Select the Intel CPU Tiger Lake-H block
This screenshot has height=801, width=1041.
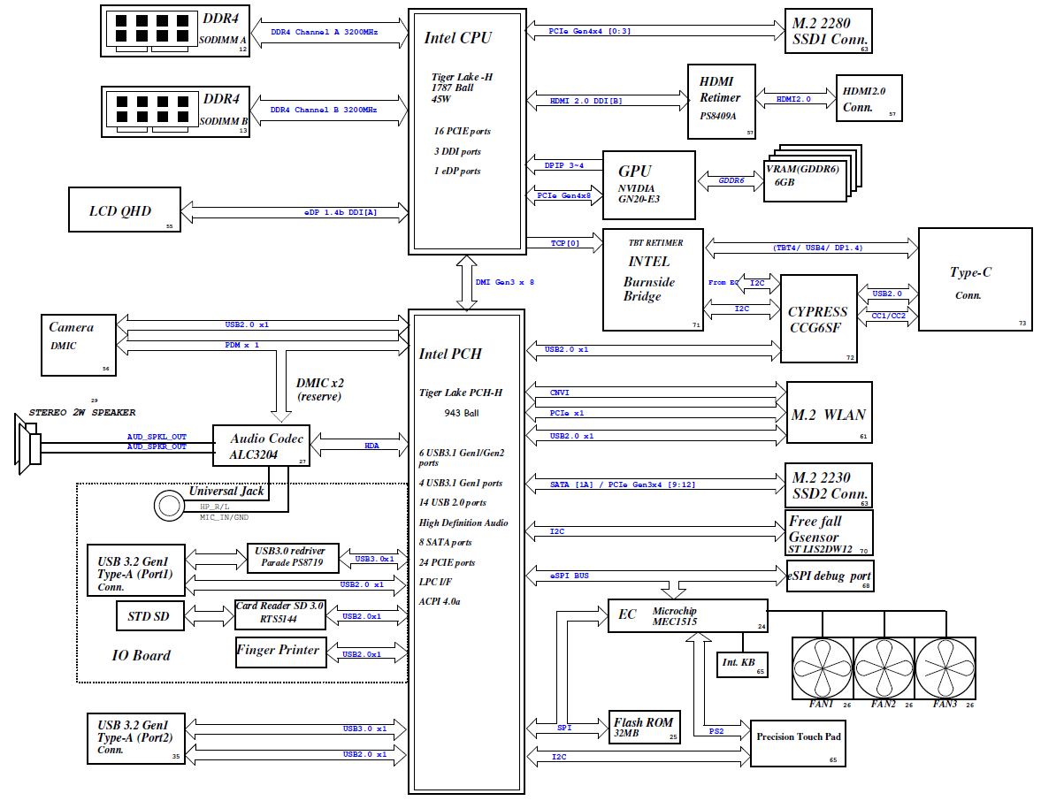[465, 133]
